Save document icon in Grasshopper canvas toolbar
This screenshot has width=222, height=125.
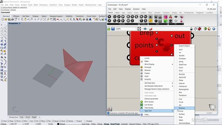113,29
